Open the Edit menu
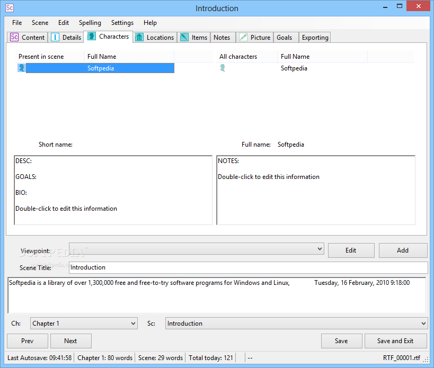434x368 pixels. [x=64, y=23]
